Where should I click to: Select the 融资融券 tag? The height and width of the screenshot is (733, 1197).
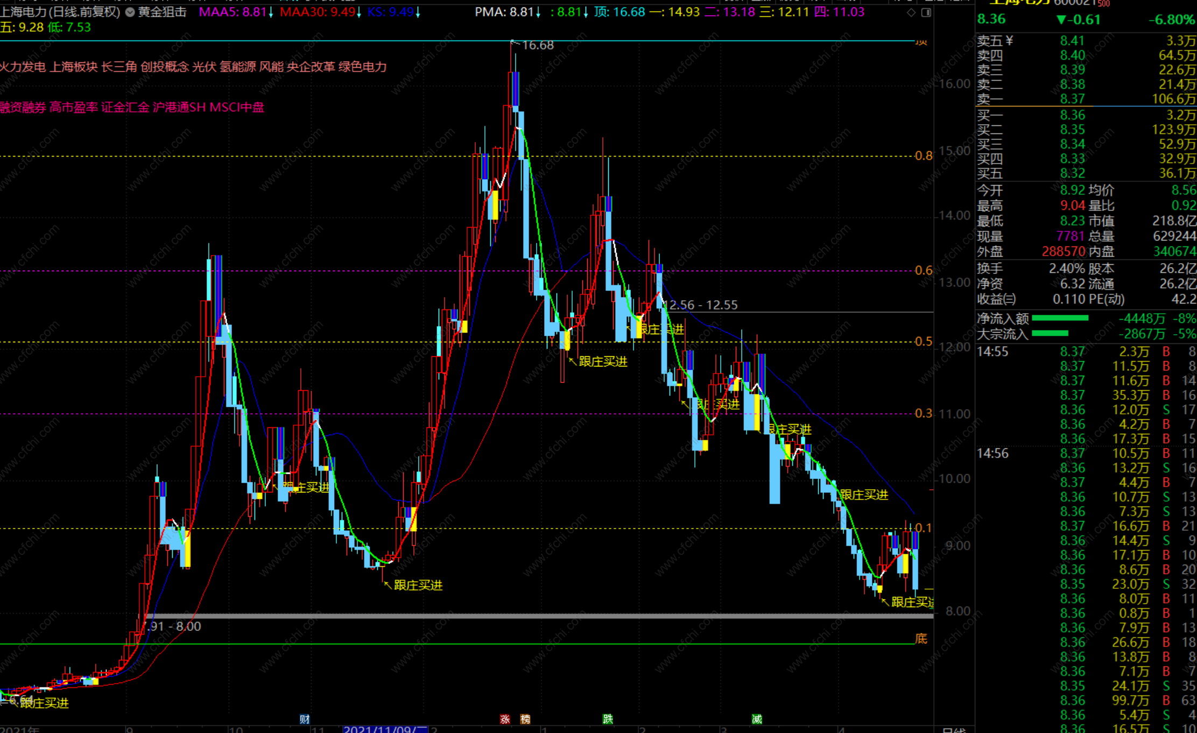[x=23, y=107]
